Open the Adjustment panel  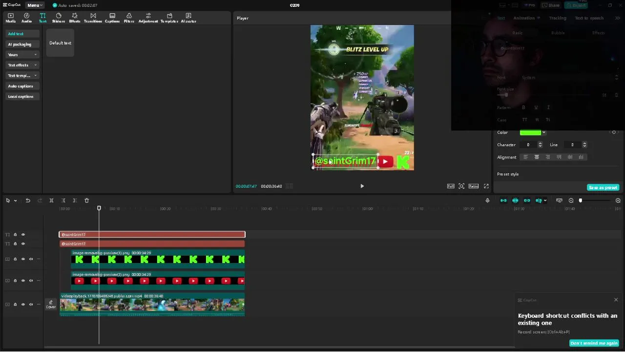coord(148,18)
